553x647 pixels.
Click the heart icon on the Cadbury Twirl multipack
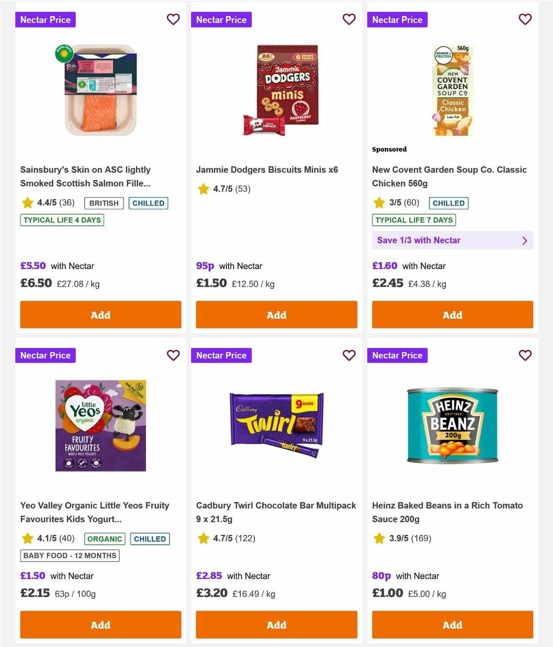pyautogui.click(x=349, y=355)
